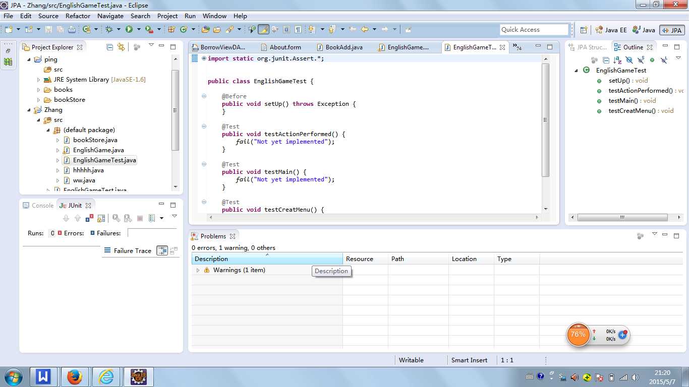Toggle JUnit Scroll Lock icon
Screen dimensions: 689x387
(101, 218)
